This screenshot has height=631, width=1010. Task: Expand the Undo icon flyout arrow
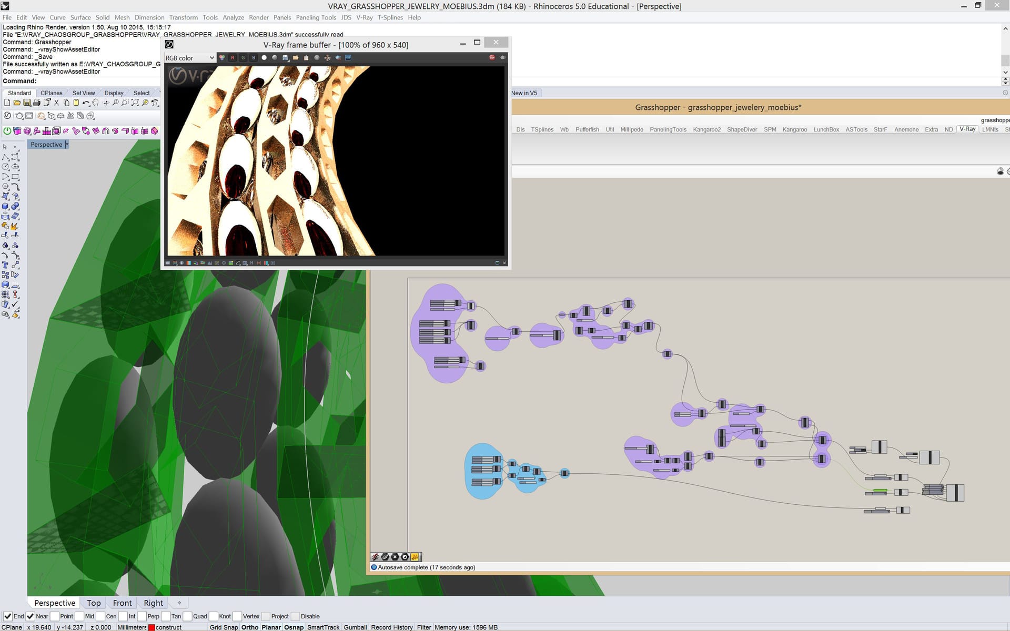(x=89, y=106)
